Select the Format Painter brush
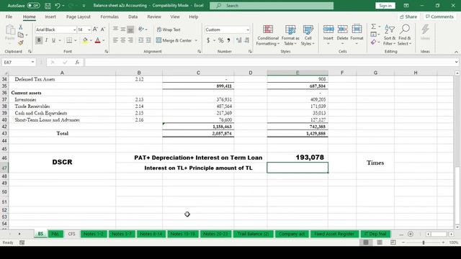This screenshot has height=259, width=461. [x=21, y=43]
